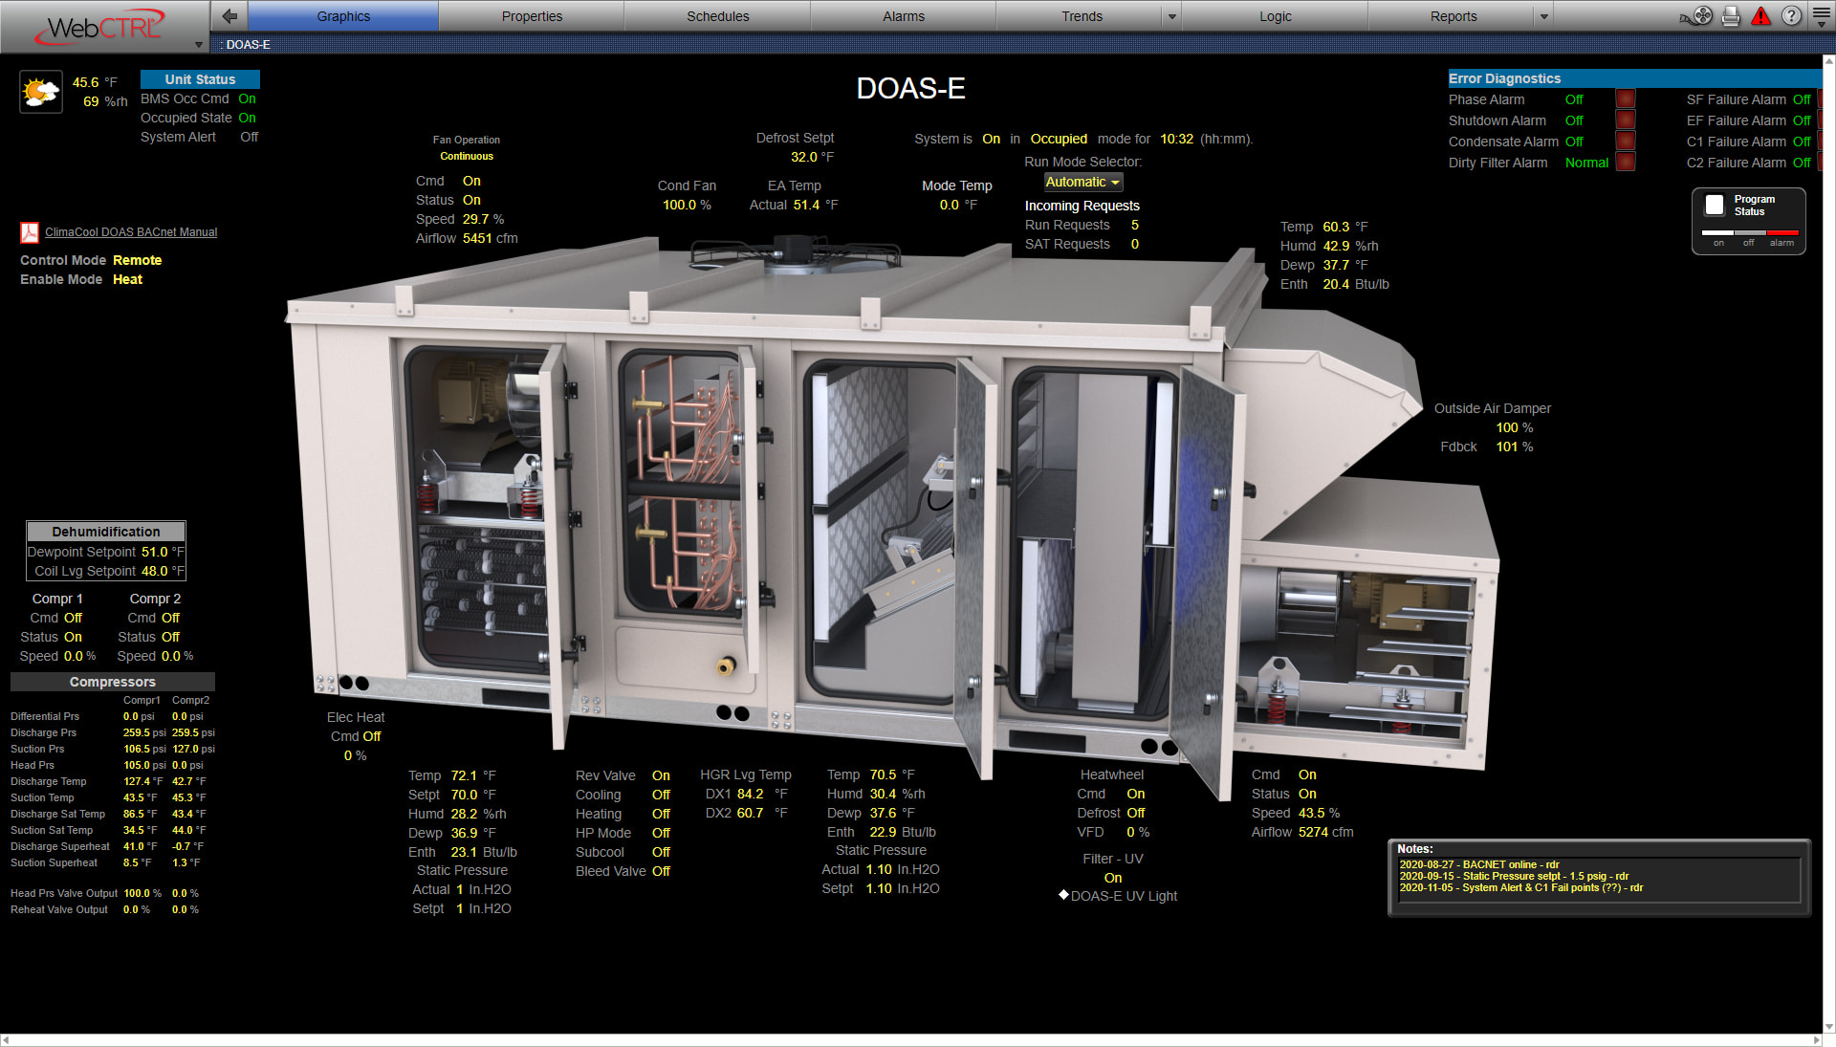Click the Program Status white indicator box
The width and height of the screenshot is (1836, 1047).
pyautogui.click(x=1715, y=205)
